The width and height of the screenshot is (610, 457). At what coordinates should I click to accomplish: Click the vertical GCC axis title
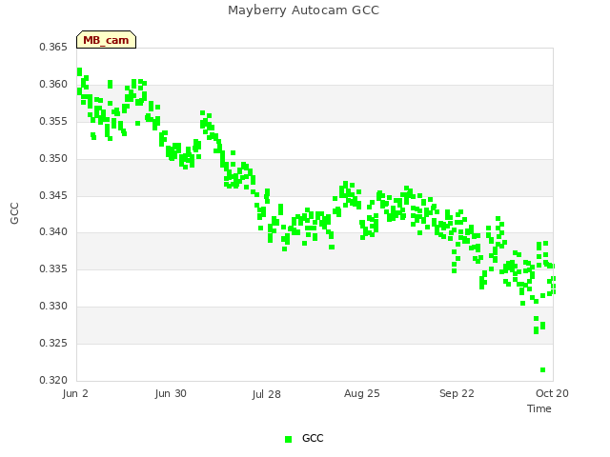15,213
